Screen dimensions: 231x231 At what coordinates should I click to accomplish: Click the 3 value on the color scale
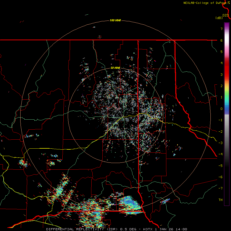pos(222,74)
